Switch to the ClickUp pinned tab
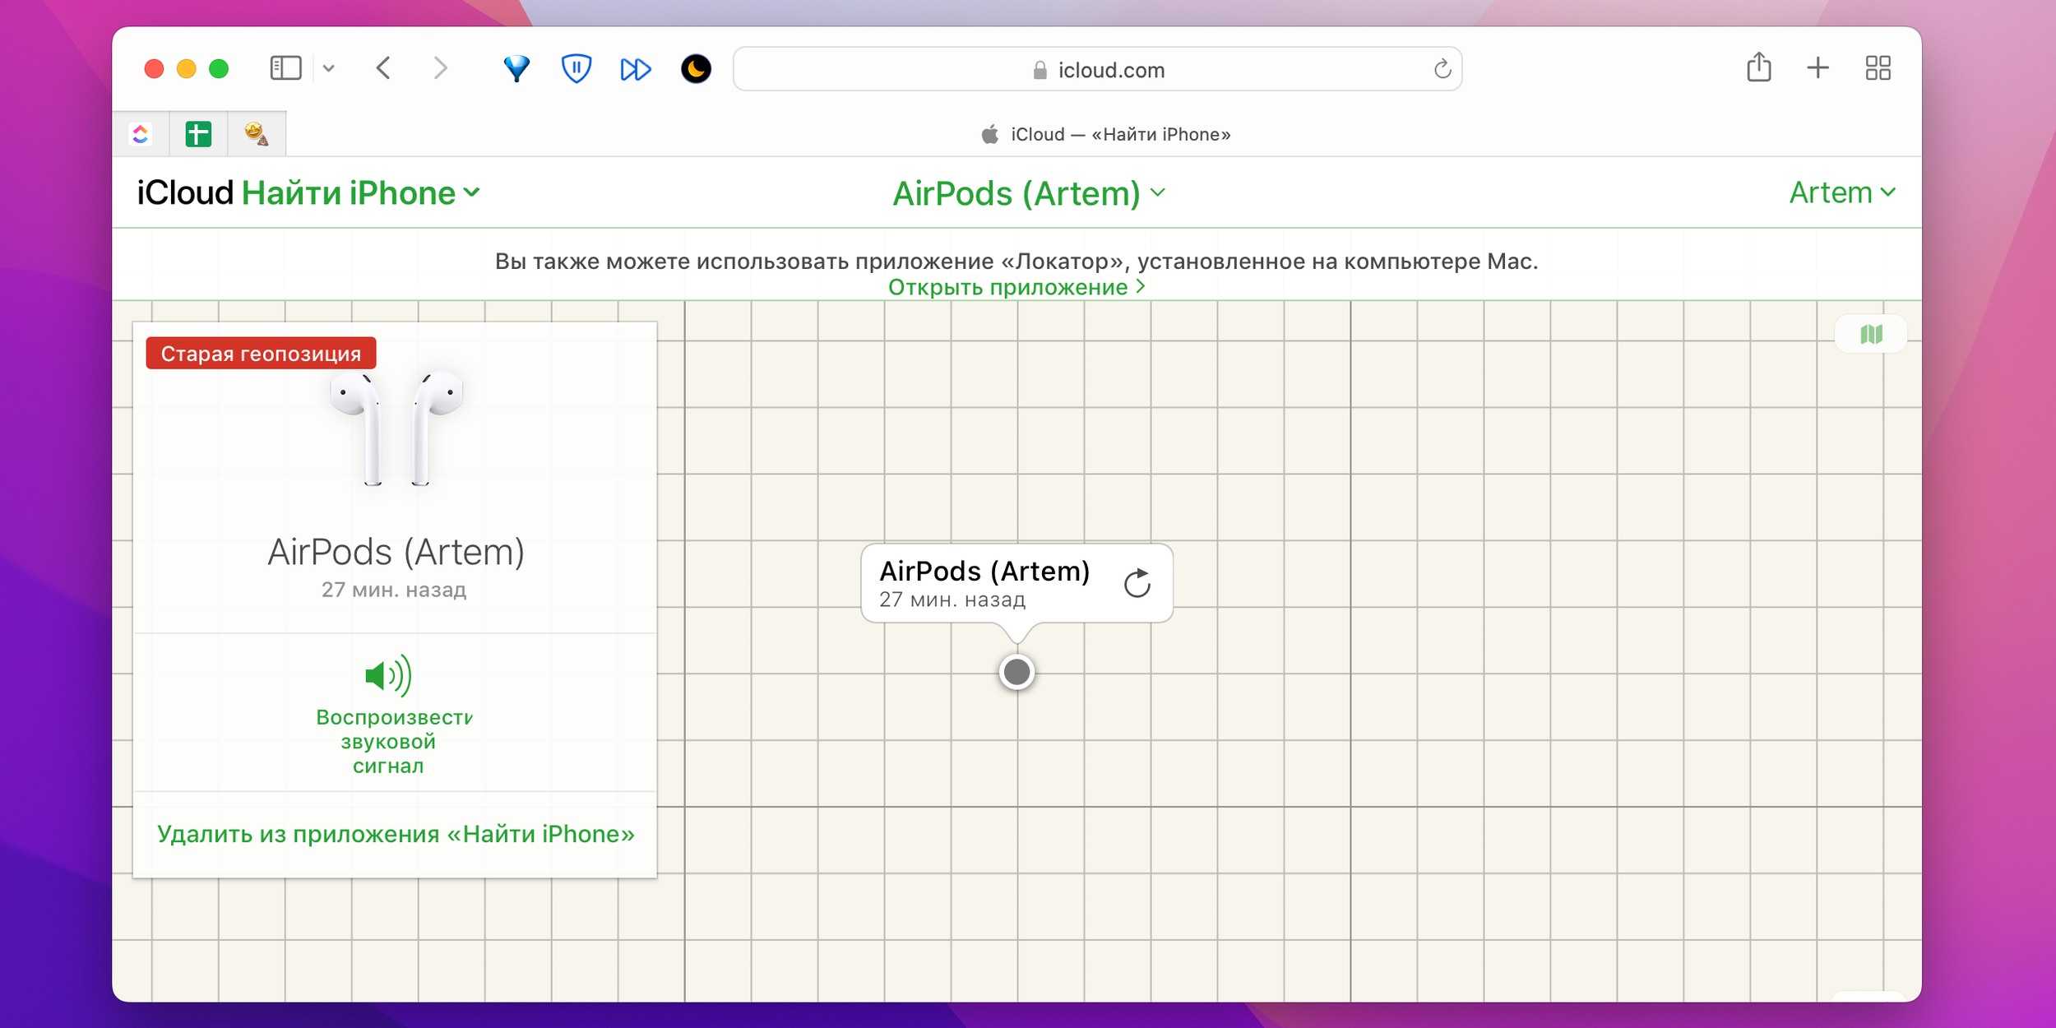 [x=141, y=134]
